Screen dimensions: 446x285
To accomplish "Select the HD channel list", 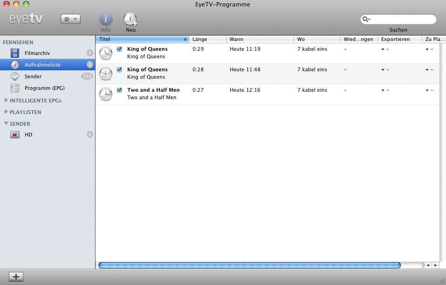I will (48, 135).
